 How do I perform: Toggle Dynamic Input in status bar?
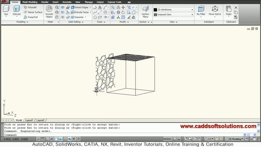70,139
